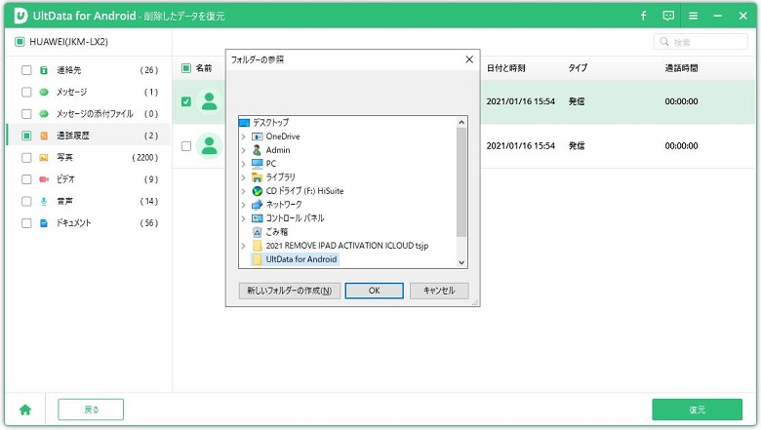761x430 pixels.
Task: Select the ライブラリ icon in the tree
Action: pyautogui.click(x=258, y=177)
